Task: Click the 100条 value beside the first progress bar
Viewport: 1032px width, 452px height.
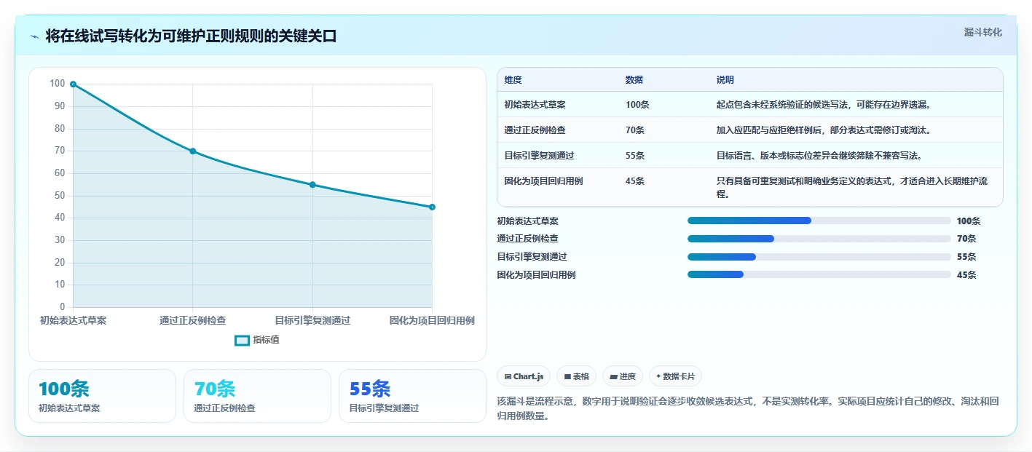Action: click(x=969, y=221)
